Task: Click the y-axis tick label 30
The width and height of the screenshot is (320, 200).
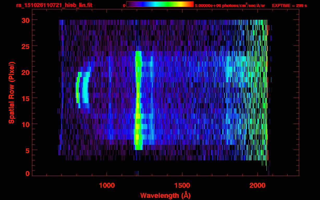Action: tap(26, 20)
